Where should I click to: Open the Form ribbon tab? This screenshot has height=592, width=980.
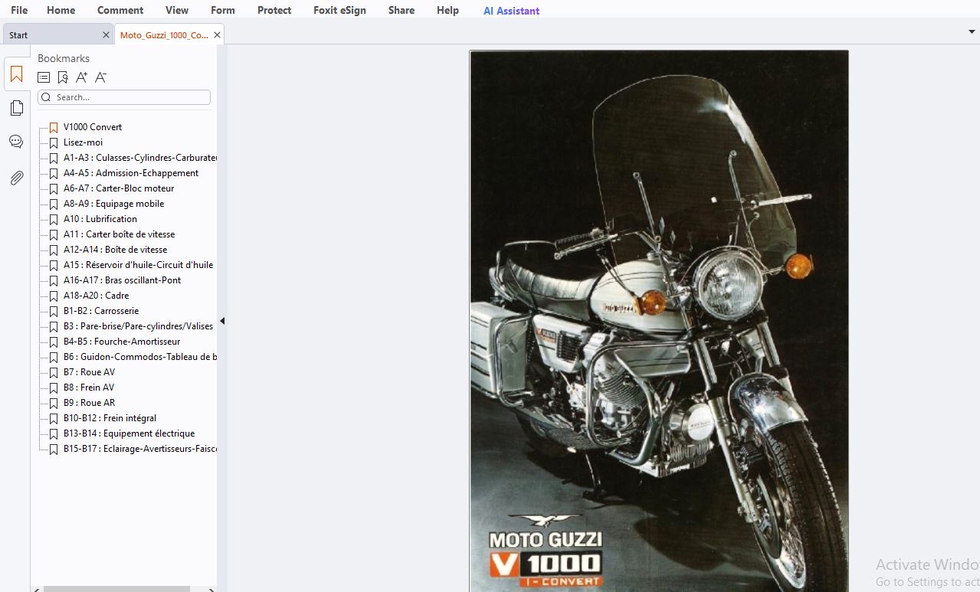point(223,10)
